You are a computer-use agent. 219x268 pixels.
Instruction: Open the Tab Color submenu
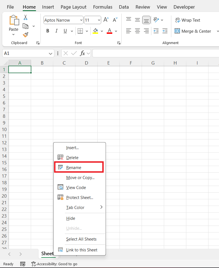click(80, 208)
